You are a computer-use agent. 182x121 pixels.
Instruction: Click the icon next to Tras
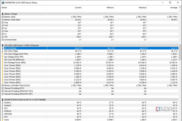[x=3, y=31]
